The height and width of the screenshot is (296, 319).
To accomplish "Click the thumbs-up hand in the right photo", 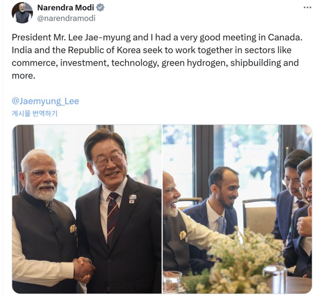I will pyautogui.click(x=304, y=222).
